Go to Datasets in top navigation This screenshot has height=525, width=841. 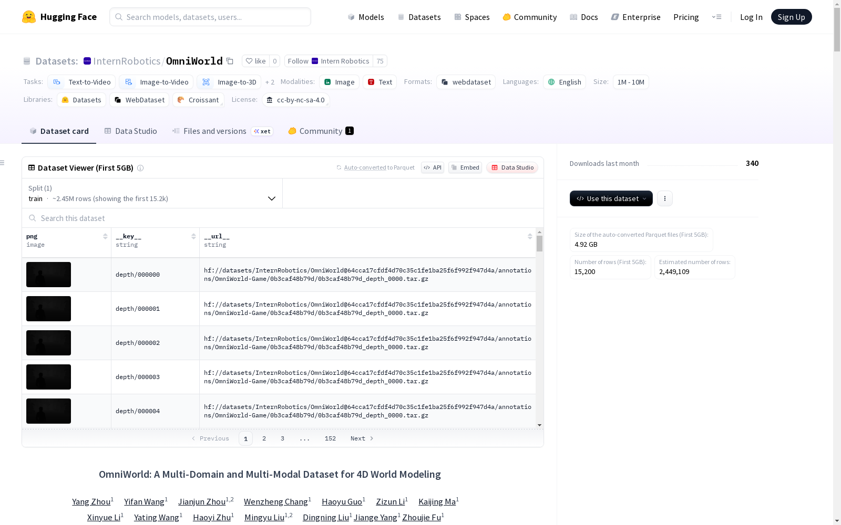click(419, 17)
